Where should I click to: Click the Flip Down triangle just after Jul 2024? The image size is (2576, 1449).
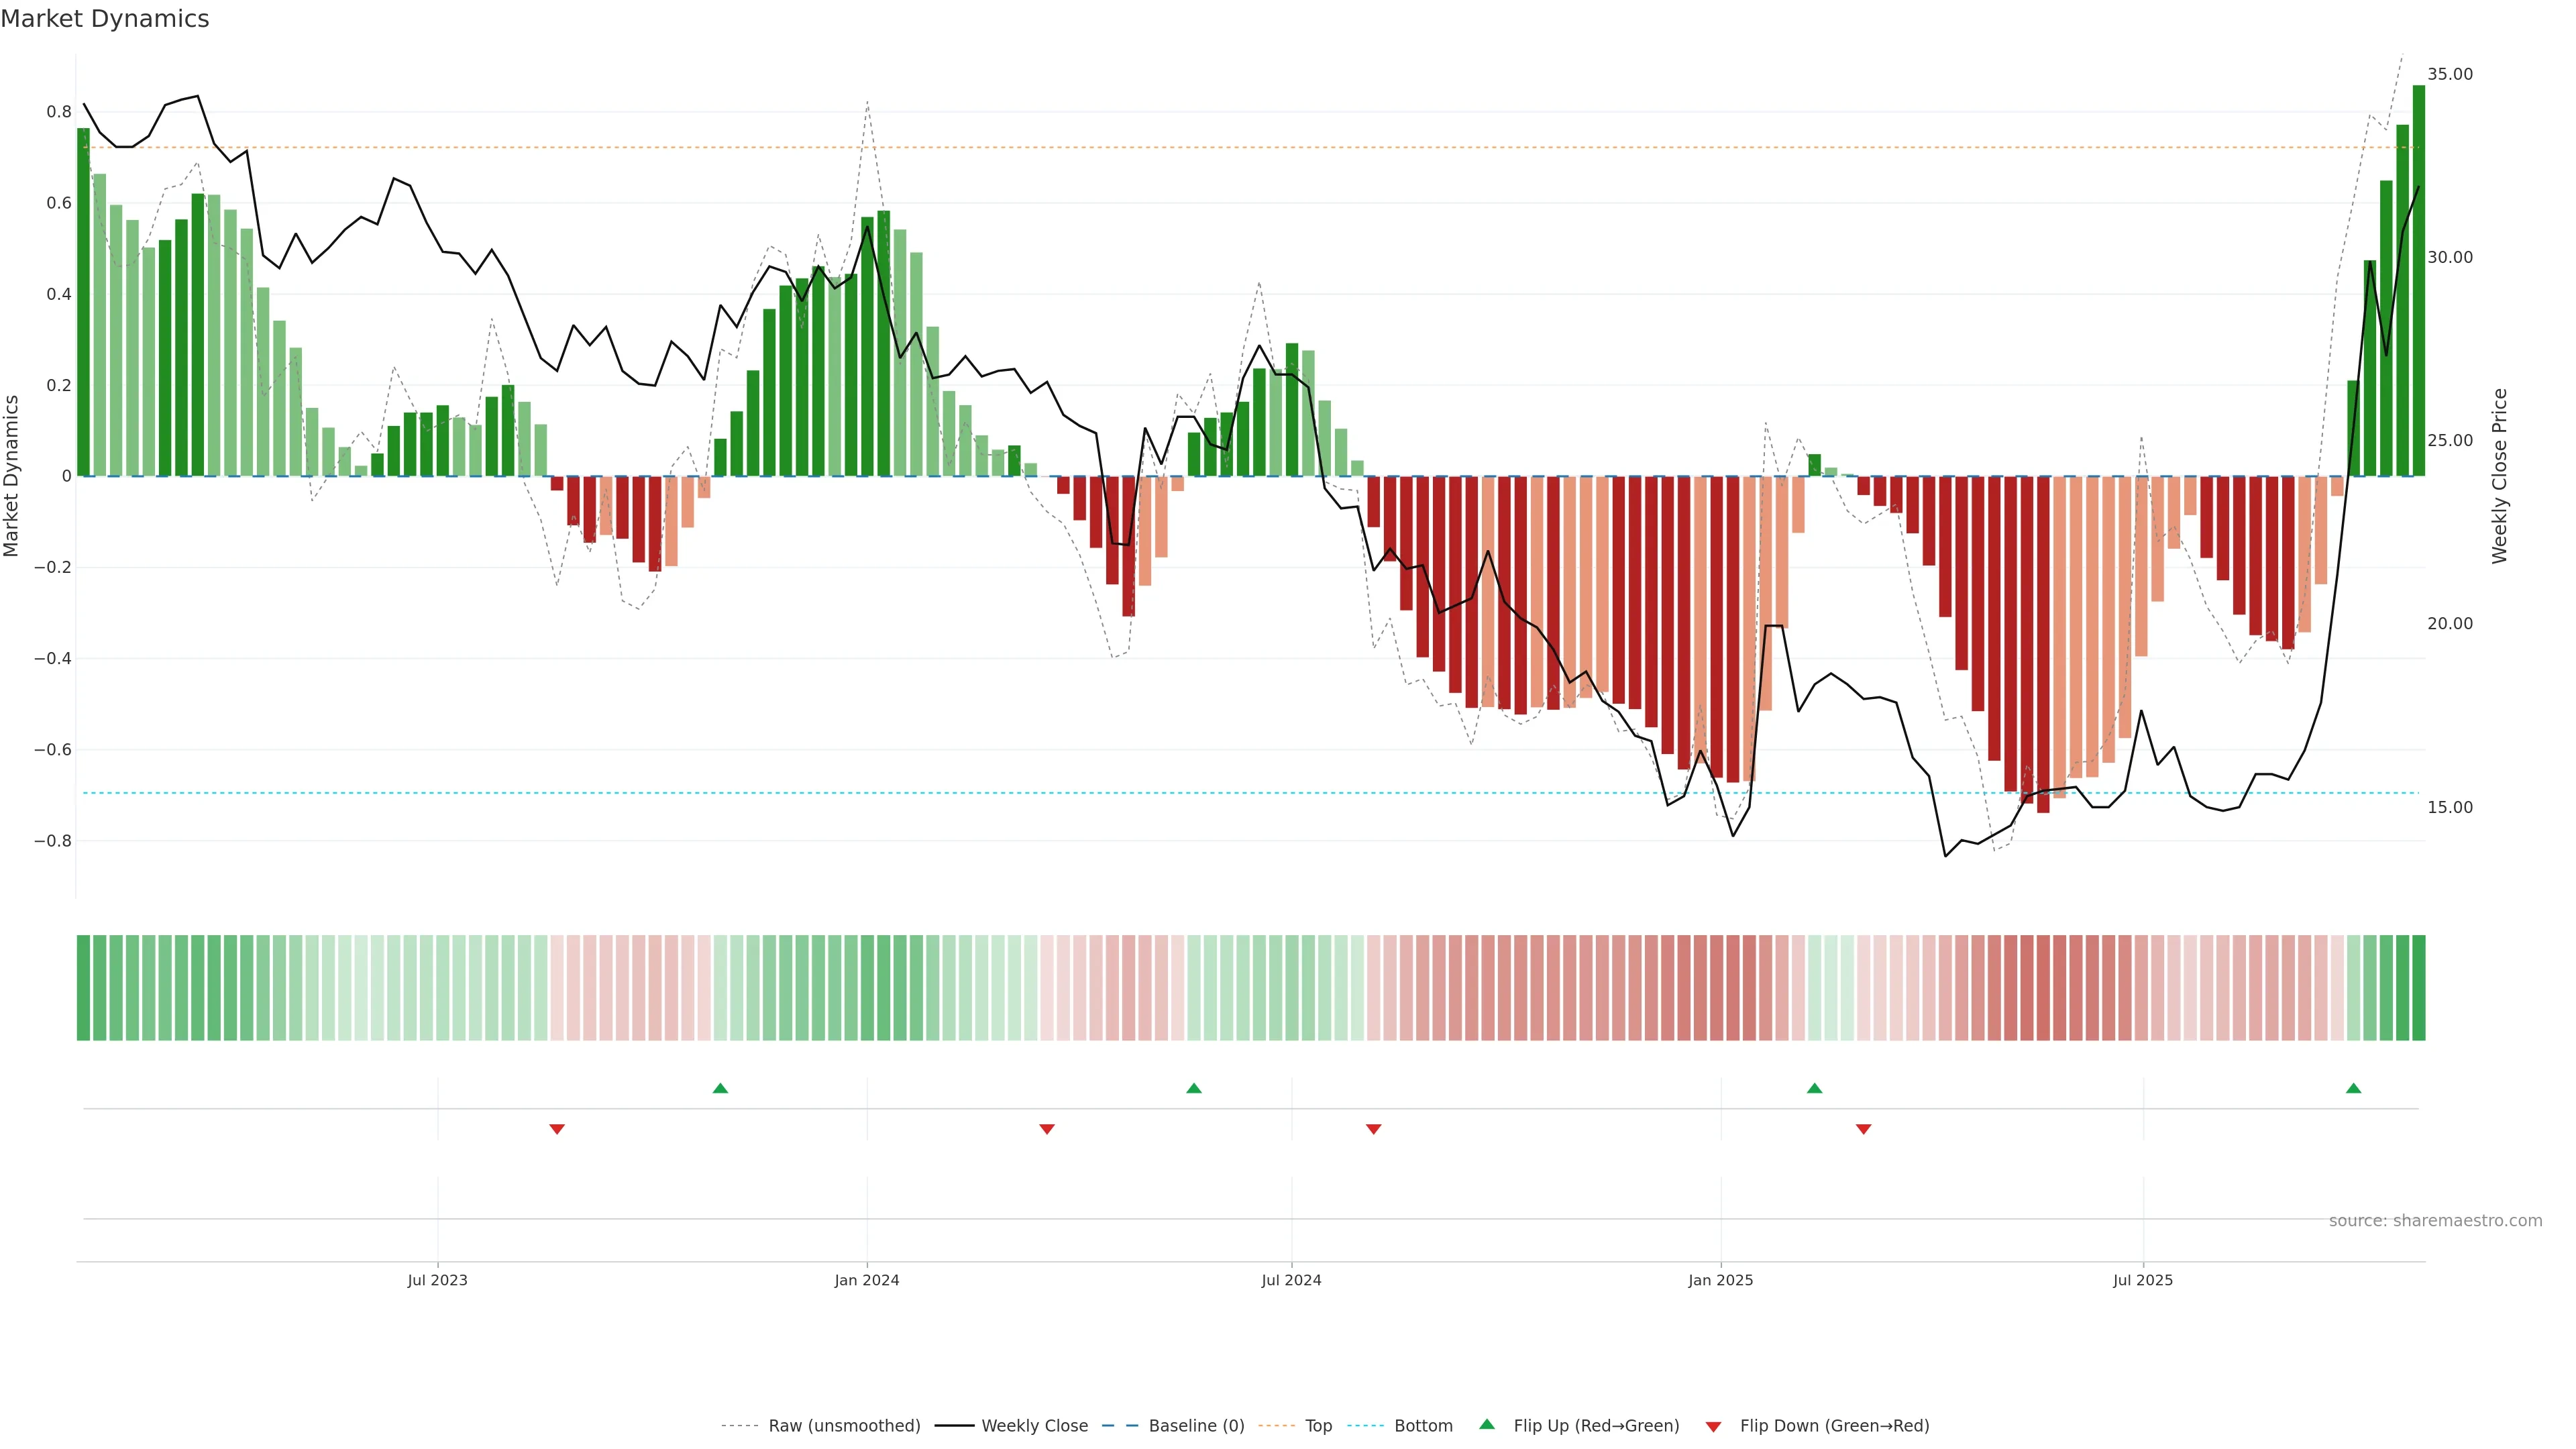click(x=1373, y=1129)
